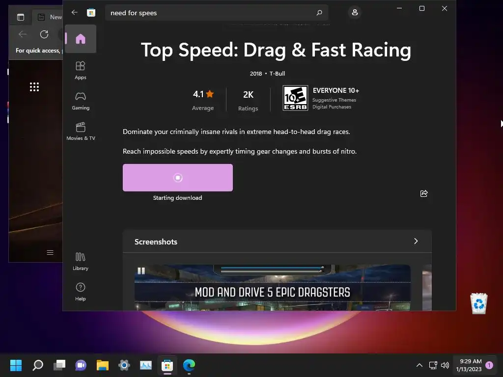Open hamburger menu in background browser page
The width and height of the screenshot is (503, 377).
(x=50, y=253)
